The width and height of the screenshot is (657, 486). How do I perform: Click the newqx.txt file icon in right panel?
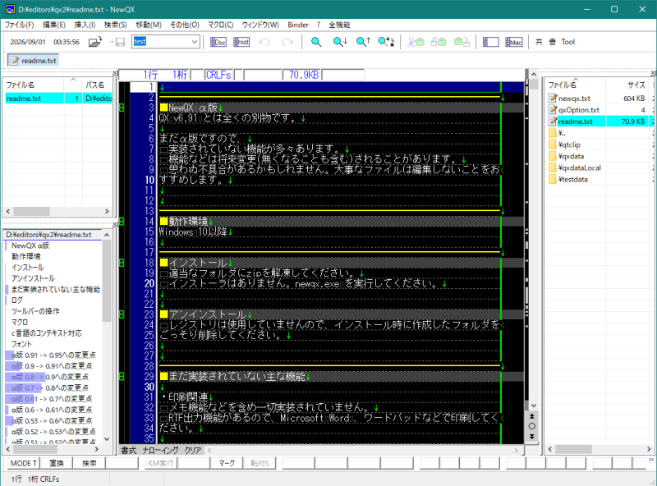[x=553, y=99]
